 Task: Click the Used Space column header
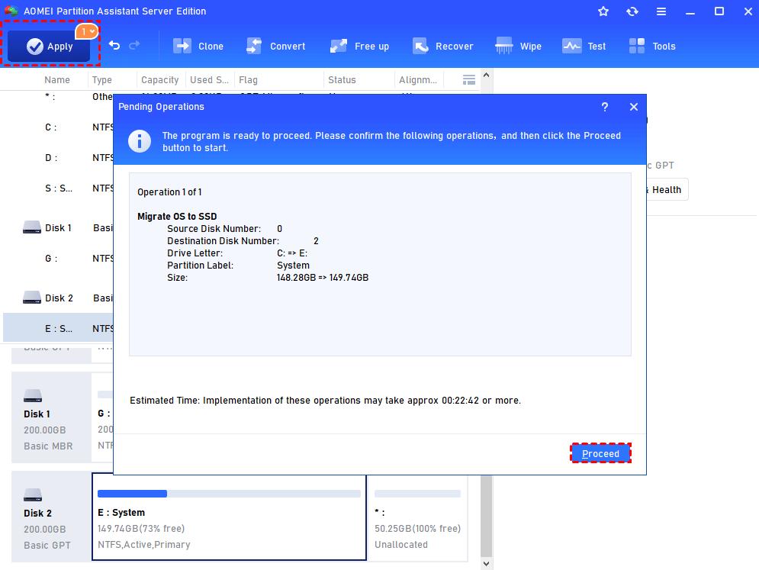(209, 80)
